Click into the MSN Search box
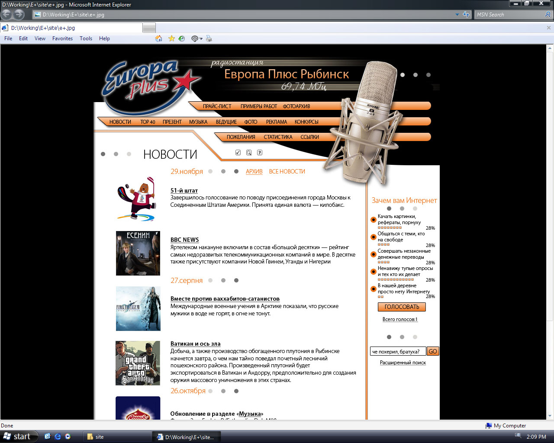This screenshot has height=443, width=554. point(509,15)
